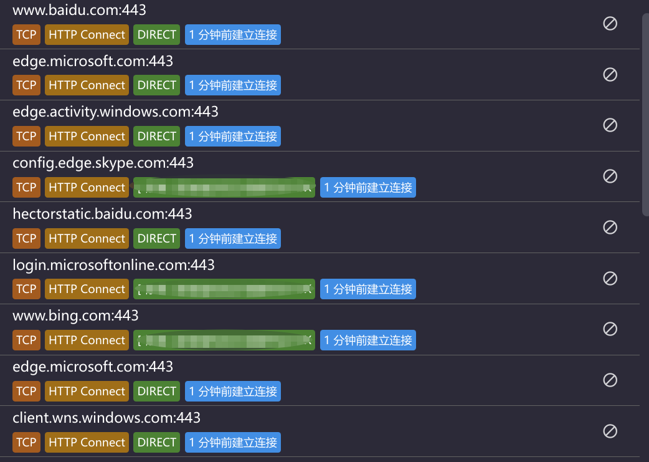Click HTTP Connect badge under edge.activity.windows.com
Image resolution: width=649 pixels, height=462 pixels.
point(87,136)
